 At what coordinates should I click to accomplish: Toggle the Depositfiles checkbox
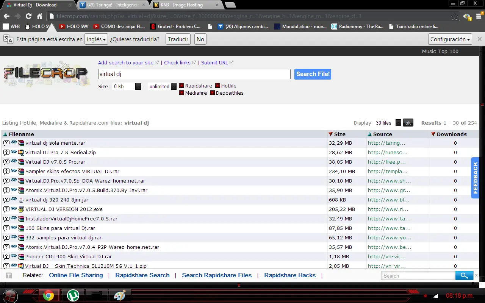click(212, 93)
